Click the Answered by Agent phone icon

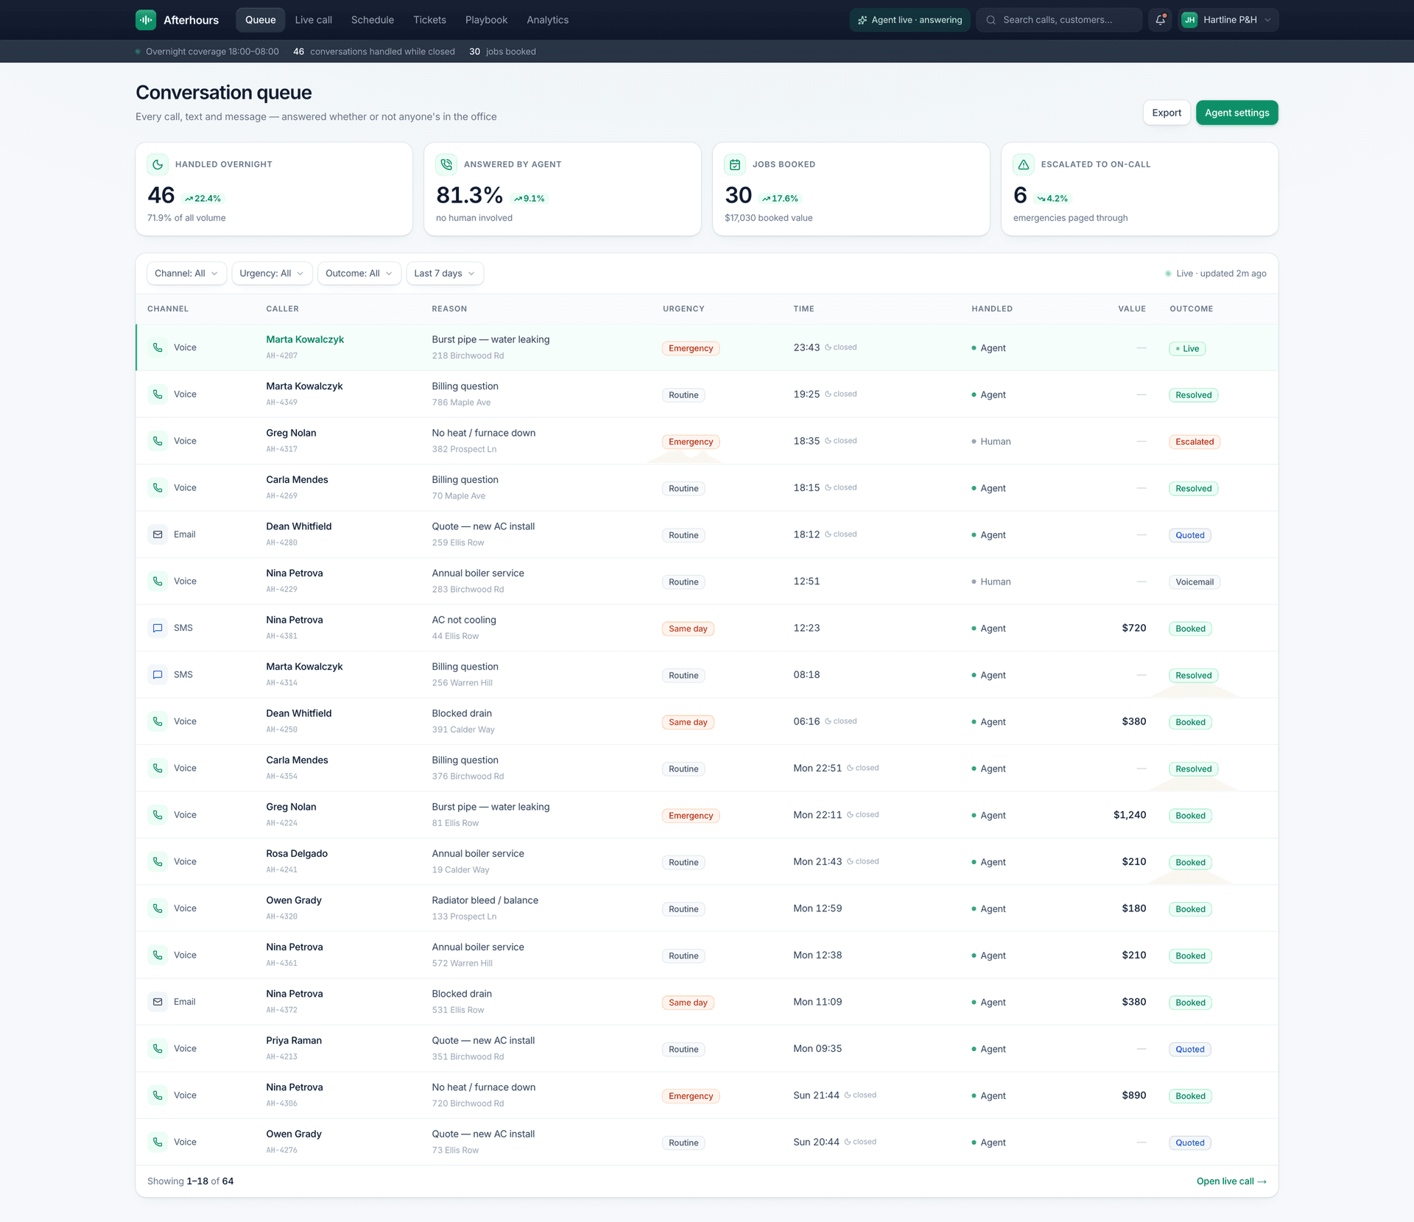446,164
